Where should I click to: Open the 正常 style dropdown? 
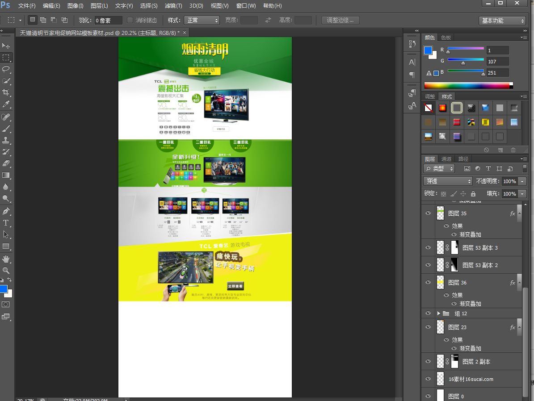202,20
